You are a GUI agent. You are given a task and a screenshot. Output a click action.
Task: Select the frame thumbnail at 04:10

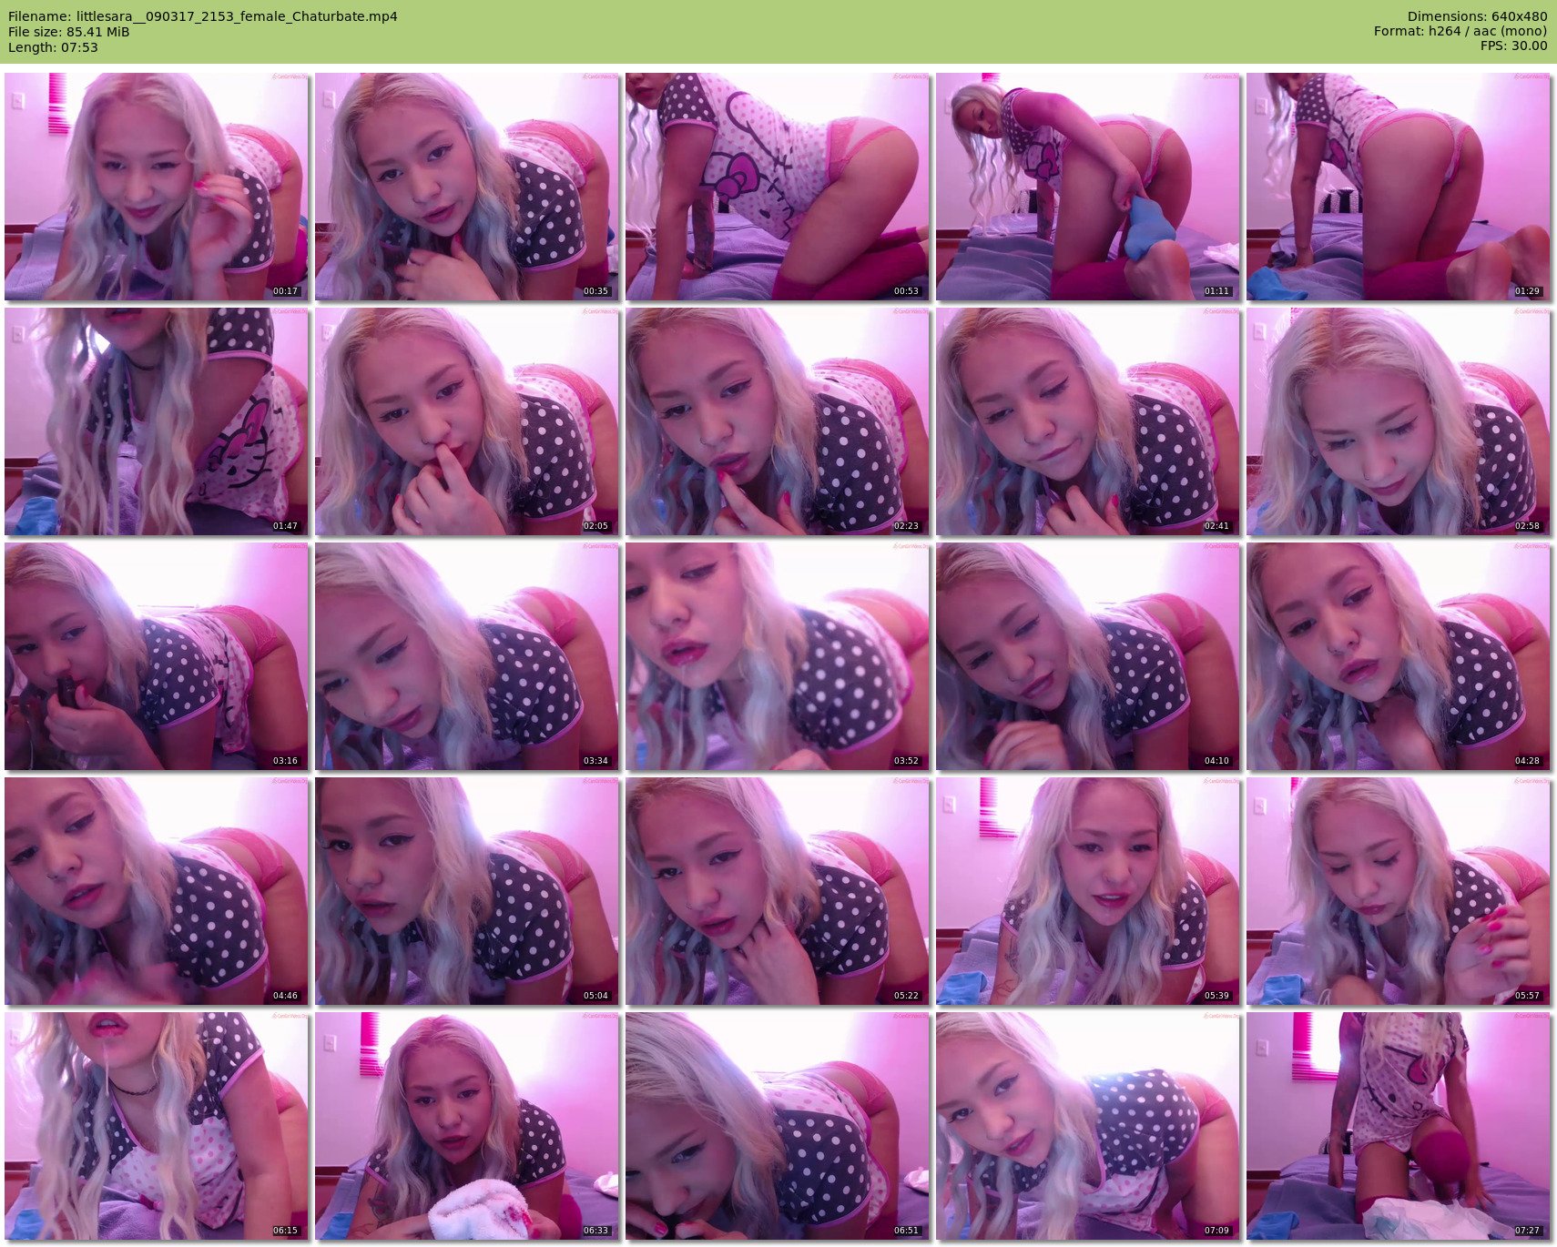tap(1088, 656)
